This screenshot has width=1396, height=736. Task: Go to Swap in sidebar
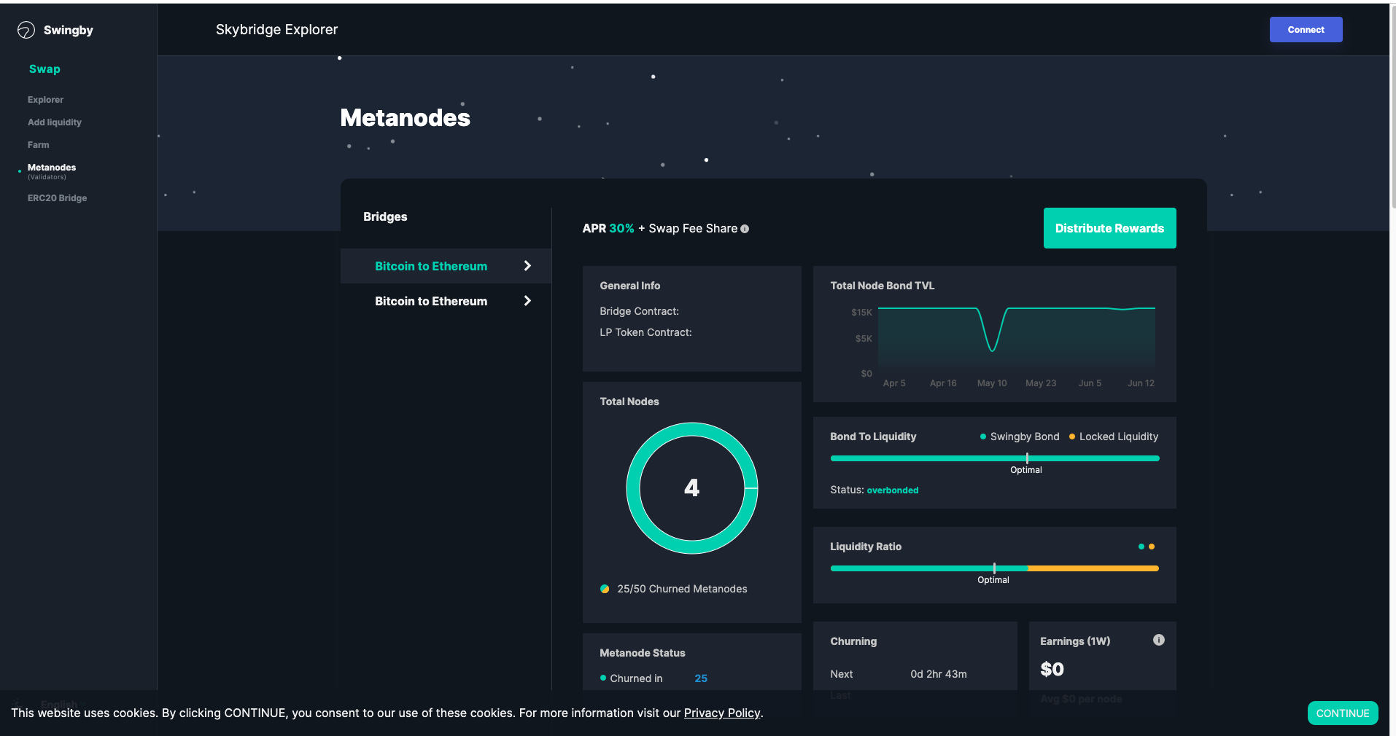click(x=44, y=69)
